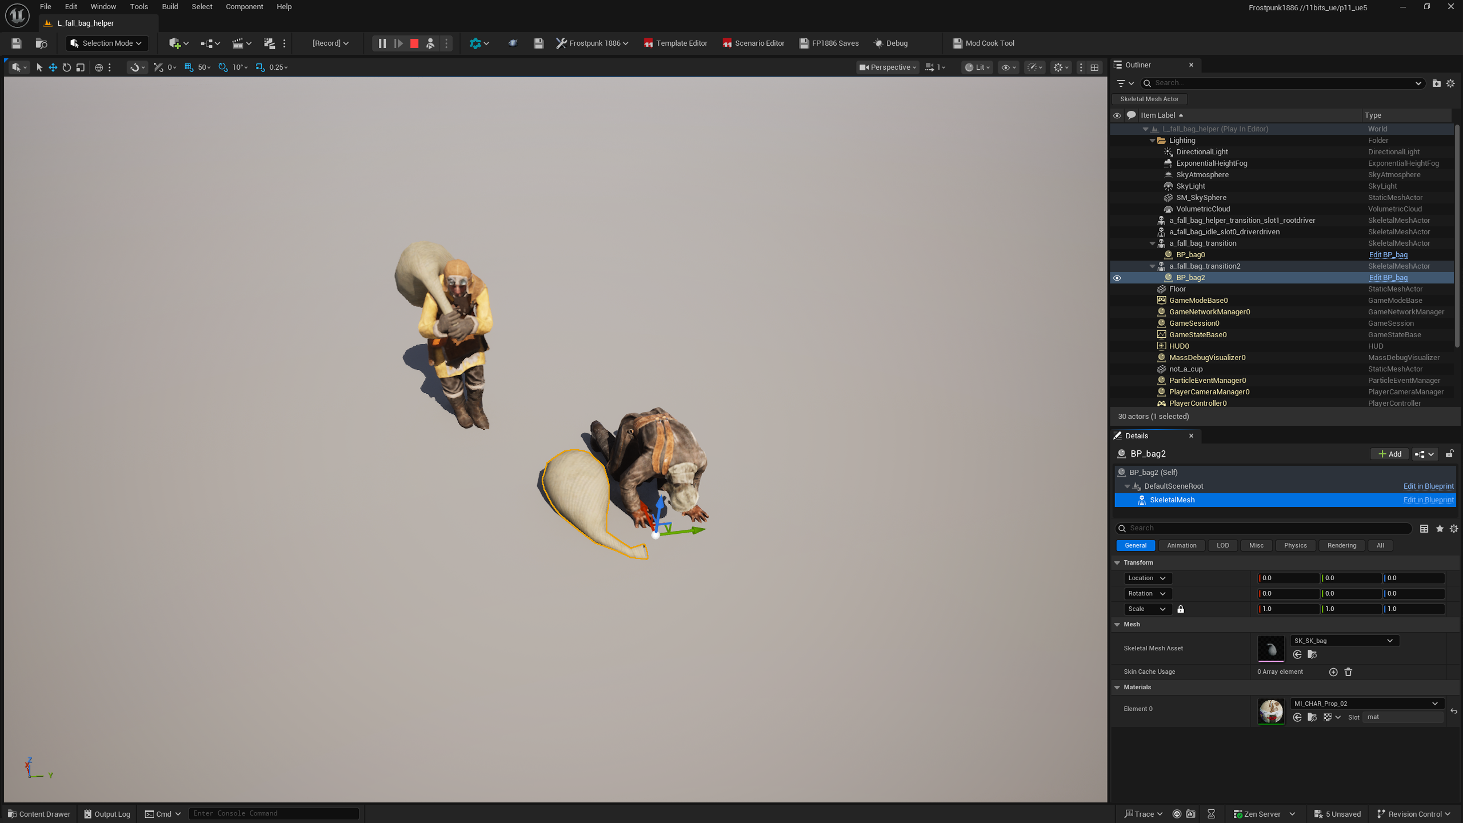Click the teapot icon in main toolbar
This screenshot has width=1463, height=823.
513,43
